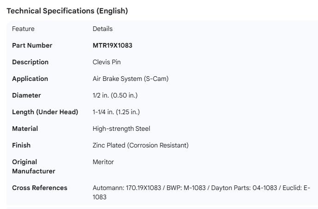Viewport: 318px width, 209px height.
Task: Click the Automann cross reference text
Action: click(x=127, y=188)
